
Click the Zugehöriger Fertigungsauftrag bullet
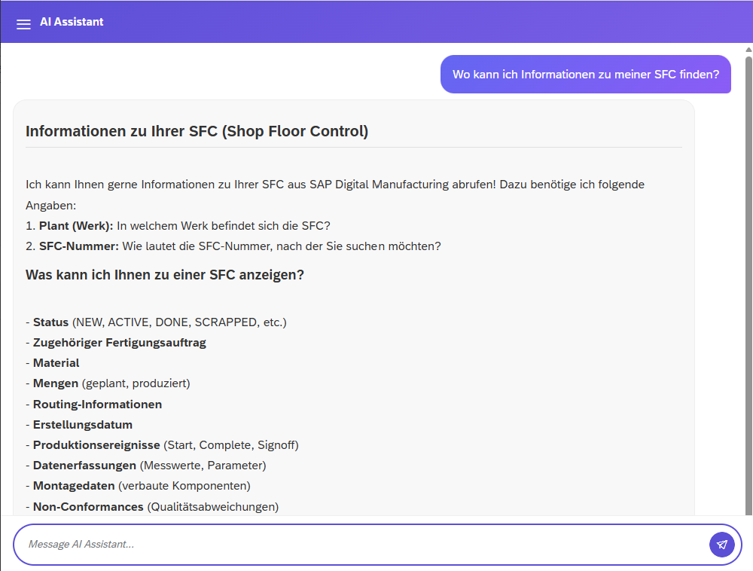[x=116, y=343]
